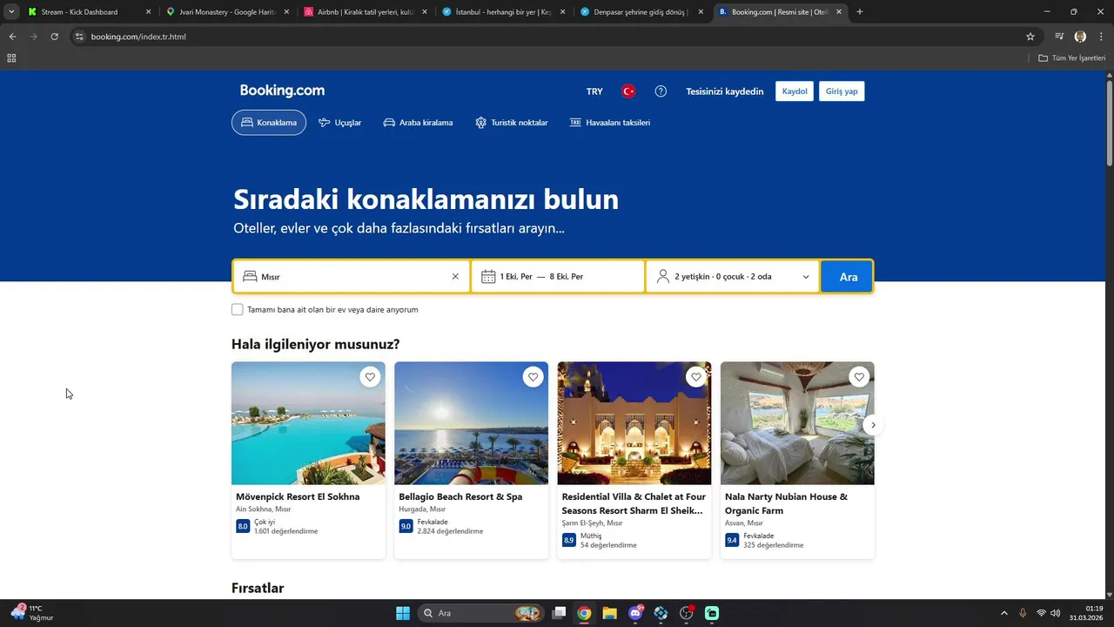Click the Mısır destination input field

click(x=352, y=276)
